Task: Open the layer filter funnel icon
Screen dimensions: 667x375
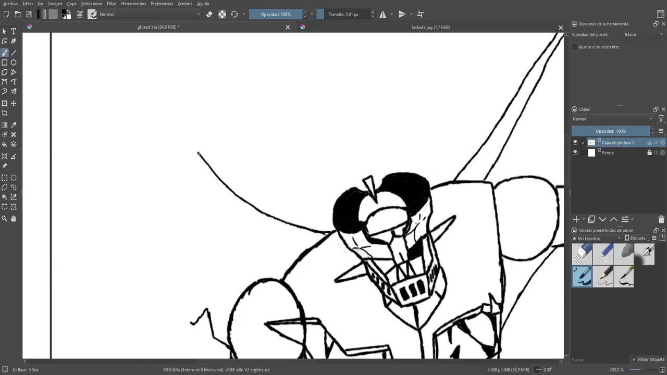Action: point(661,119)
